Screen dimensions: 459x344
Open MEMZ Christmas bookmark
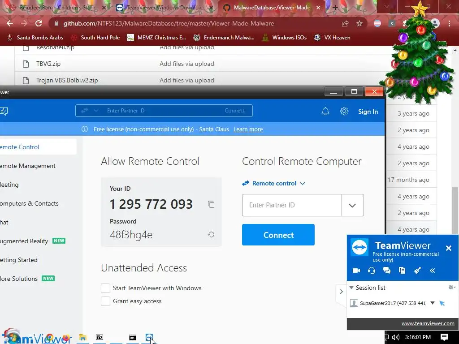[156, 38]
